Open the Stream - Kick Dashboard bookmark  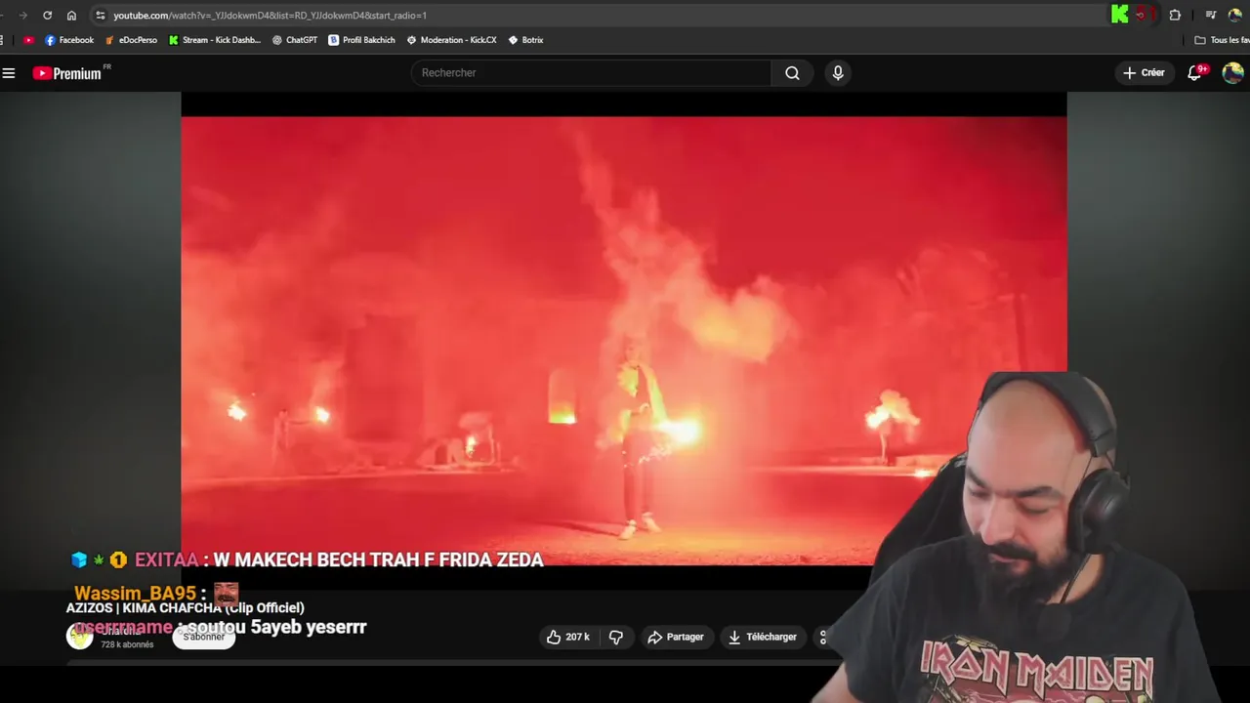[x=215, y=40]
